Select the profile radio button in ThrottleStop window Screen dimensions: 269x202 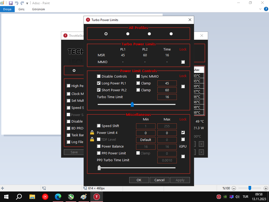[x=74, y=70]
